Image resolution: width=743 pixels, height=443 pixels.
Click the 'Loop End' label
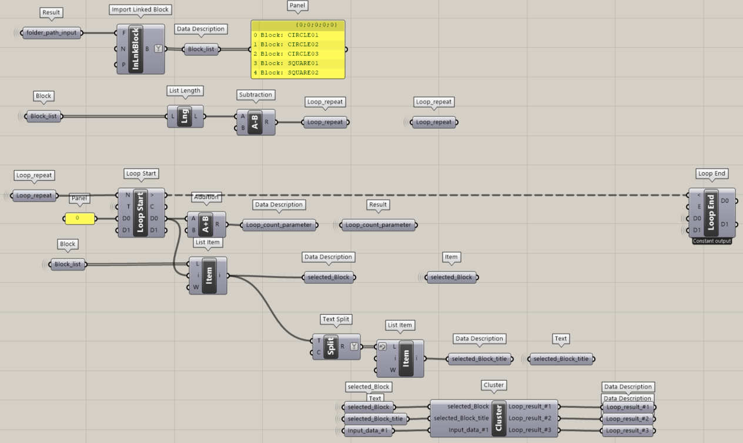tap(712, 173)
